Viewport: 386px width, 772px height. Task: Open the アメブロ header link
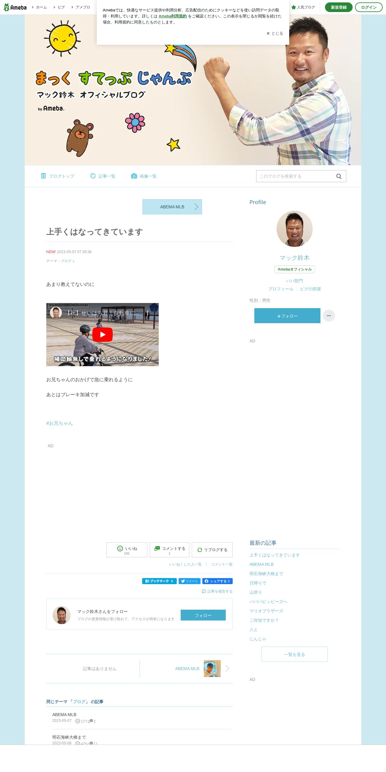[81, 7]
